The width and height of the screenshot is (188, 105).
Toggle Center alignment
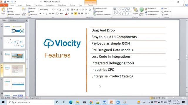75,14
